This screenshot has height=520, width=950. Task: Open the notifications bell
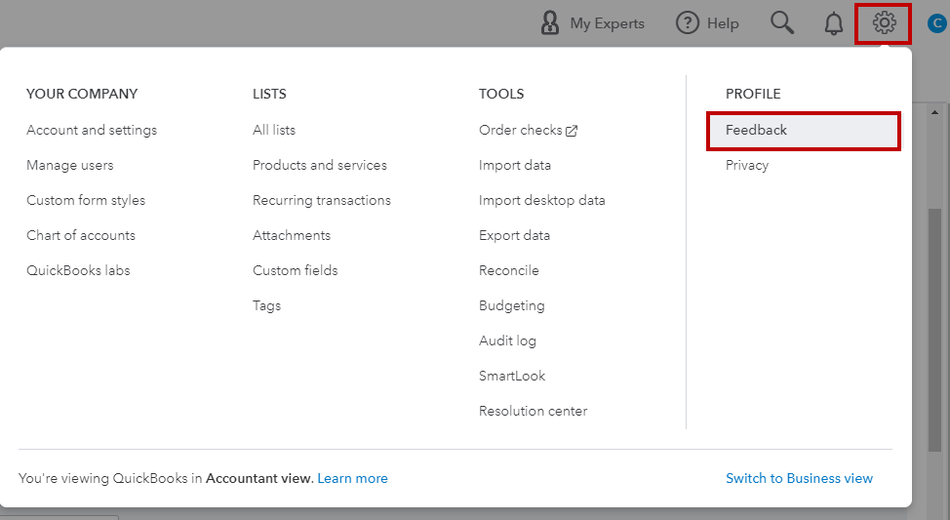point(834,23)
